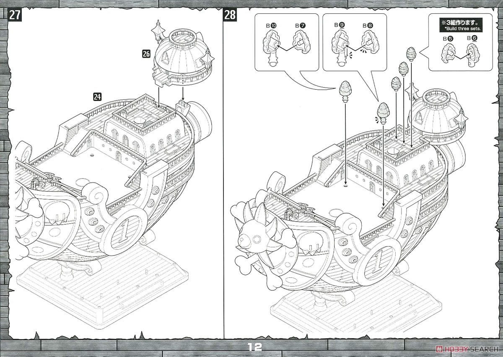
Task: Click the Japanese note "※3組作ります。"
Action: tap(460, 22)
